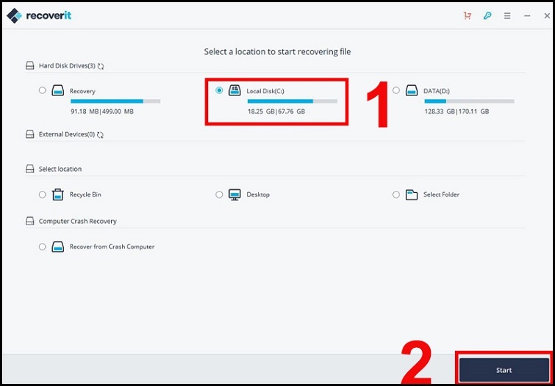555x386 pixels.
Task: Enable Recover from Crash Computer option
Action: point(43,247)
